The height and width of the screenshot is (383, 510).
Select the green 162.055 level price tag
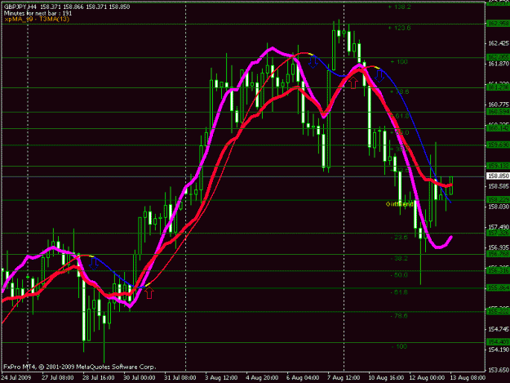[x=498, y=57]
